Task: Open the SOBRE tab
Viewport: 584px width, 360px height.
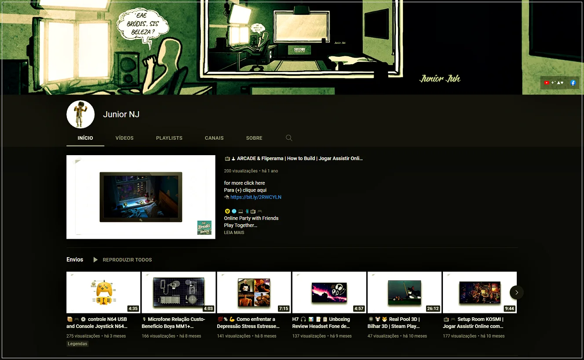Action: (254, 138)
